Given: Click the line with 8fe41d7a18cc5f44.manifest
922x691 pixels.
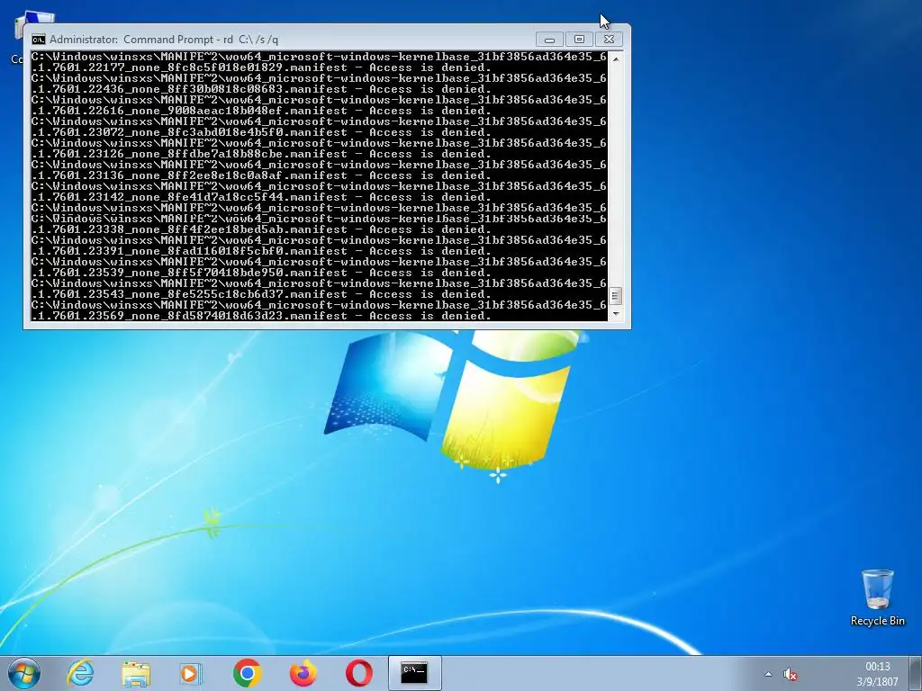Looking at the screenshot, I should [x=262, y=197].
